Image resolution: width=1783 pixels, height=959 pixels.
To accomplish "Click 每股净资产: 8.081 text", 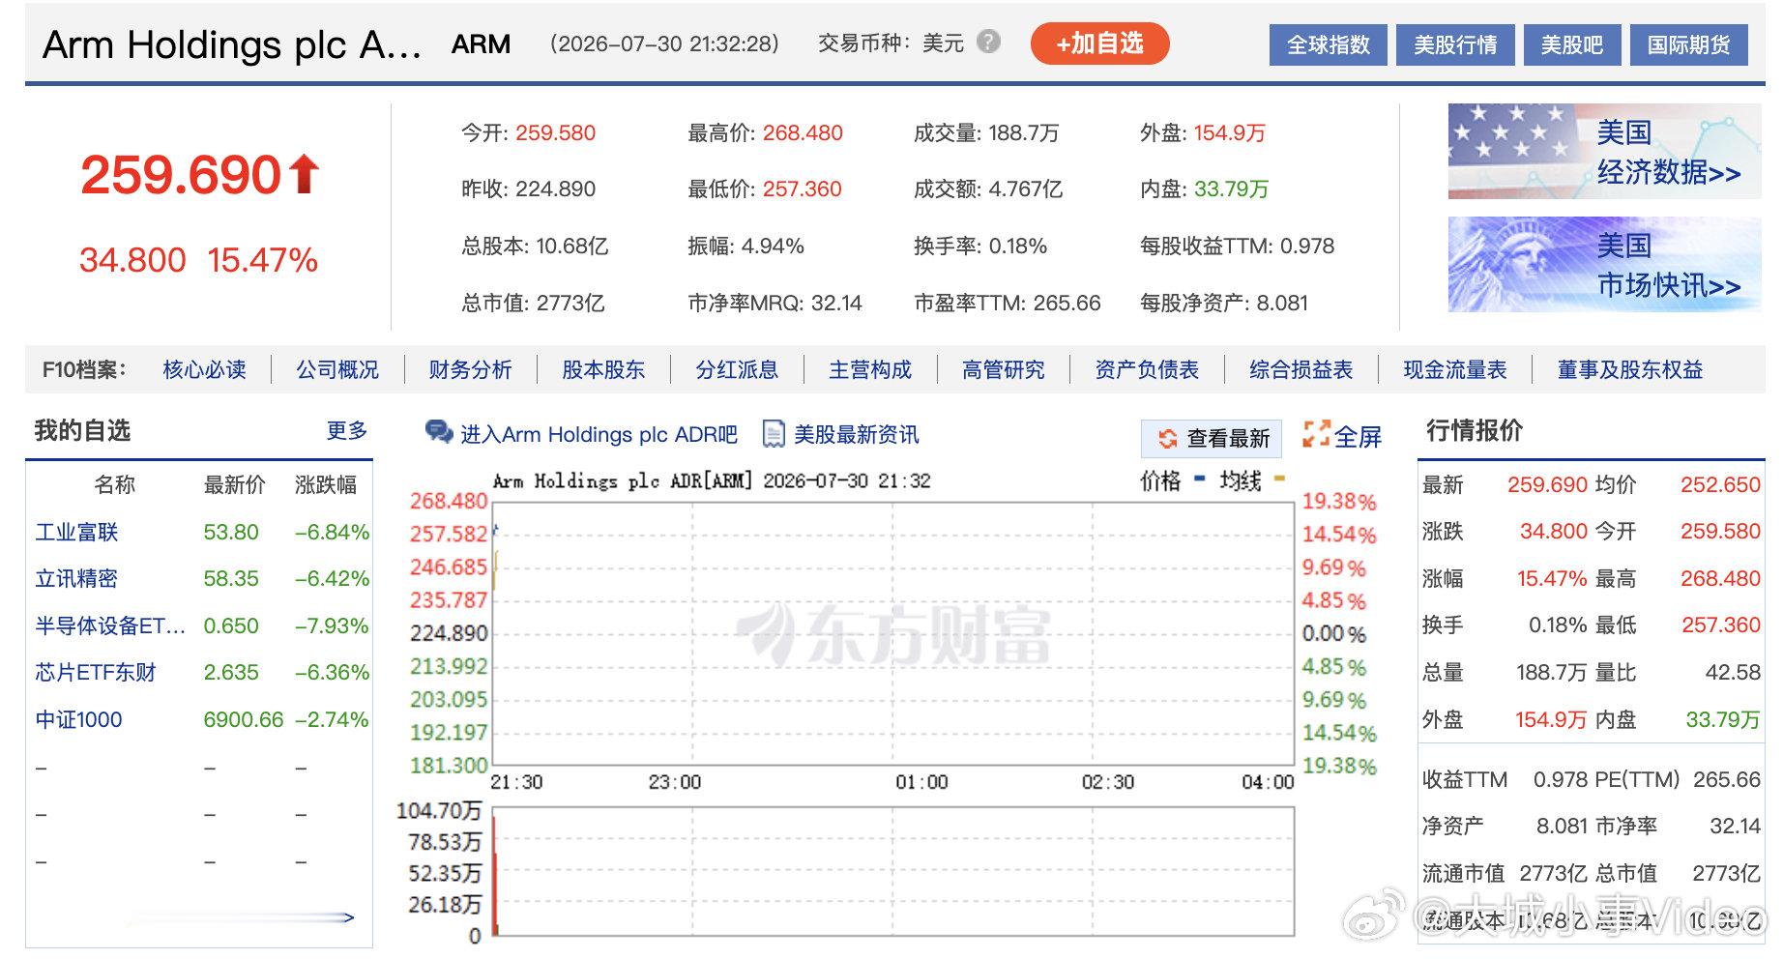I will [1224, 303].
